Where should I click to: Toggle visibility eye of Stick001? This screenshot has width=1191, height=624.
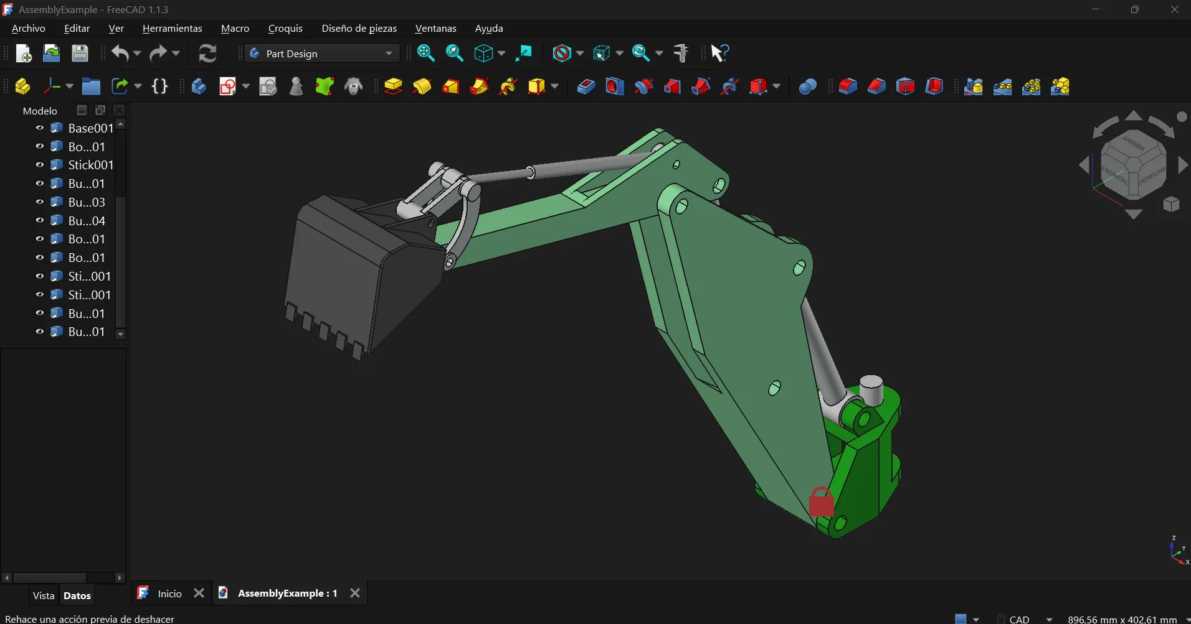[x=40, y=165]
